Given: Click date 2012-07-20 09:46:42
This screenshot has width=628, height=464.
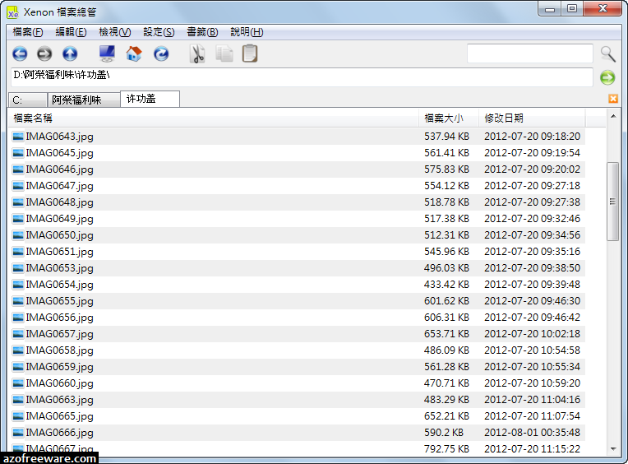Looking at the screenshot, I should (532, 318).
